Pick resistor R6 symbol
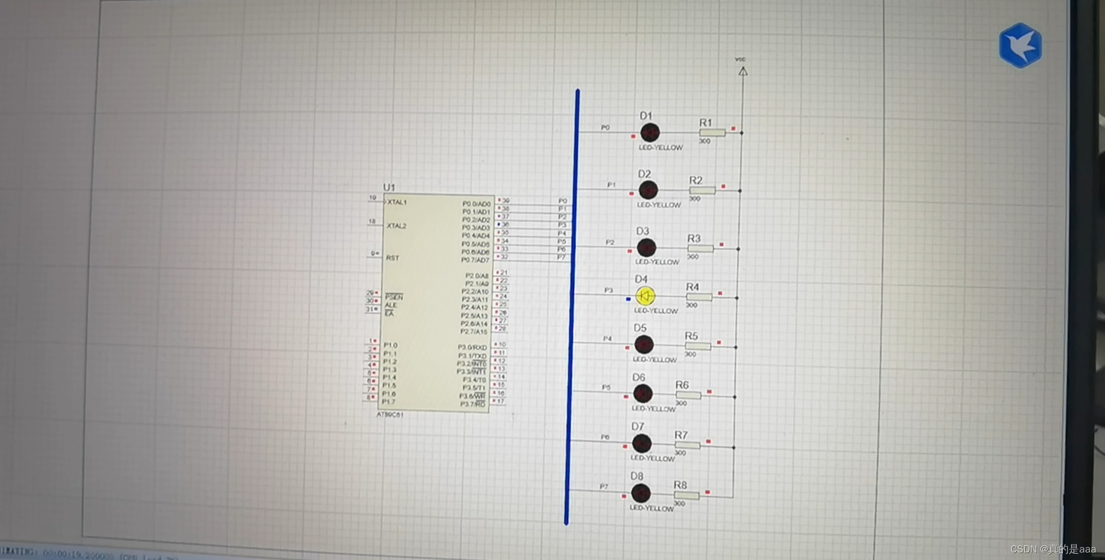This screenshot has width=1105, height=560. [688, 395]
